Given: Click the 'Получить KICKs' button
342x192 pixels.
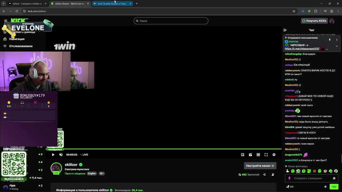Looking at the screenshot, I should pos(314,21).
